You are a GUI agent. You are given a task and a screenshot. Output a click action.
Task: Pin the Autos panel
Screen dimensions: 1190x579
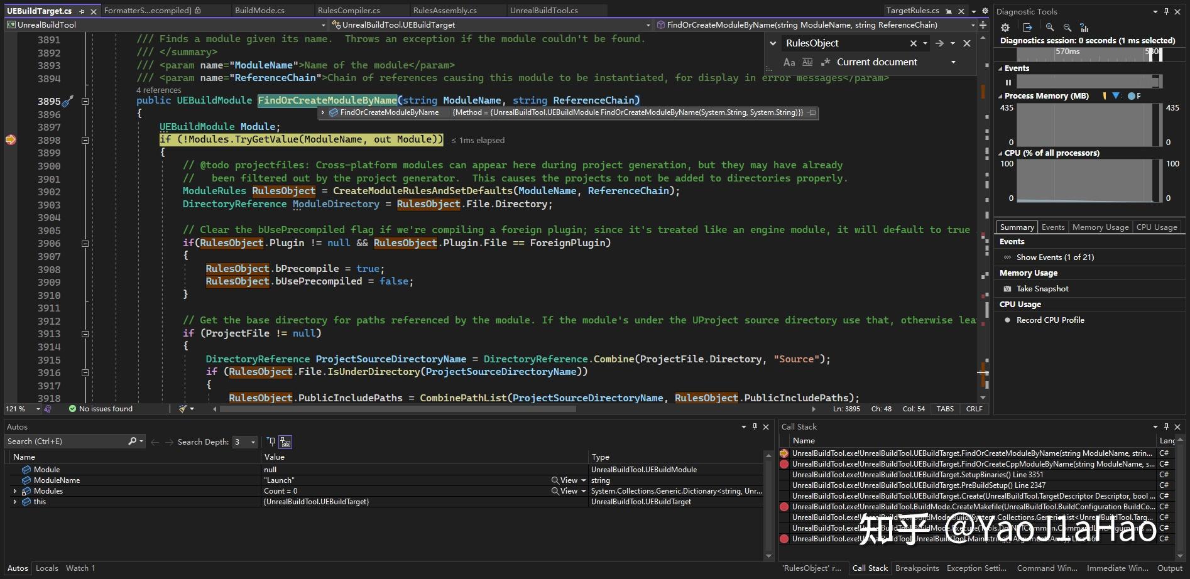tap(755, 426)
